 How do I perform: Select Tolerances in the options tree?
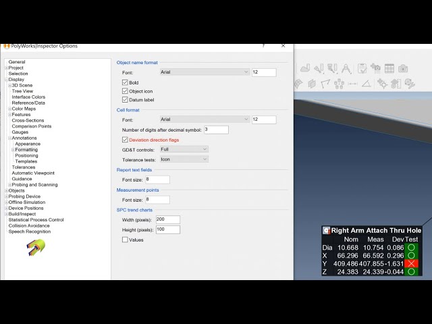click(x=24, y=167)
